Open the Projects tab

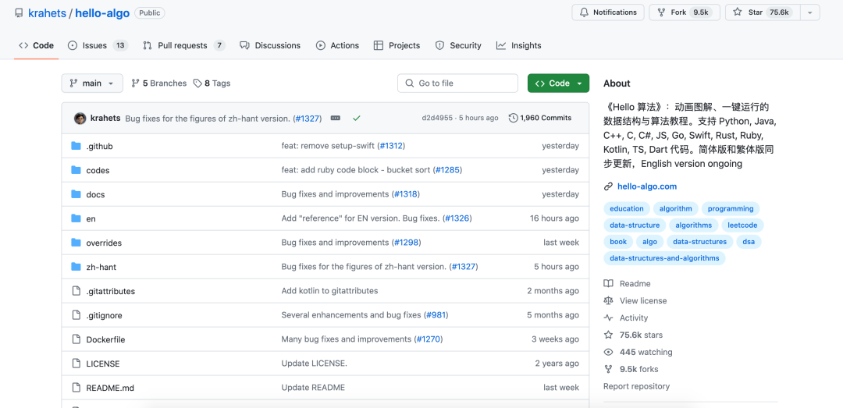coord(397,46)
